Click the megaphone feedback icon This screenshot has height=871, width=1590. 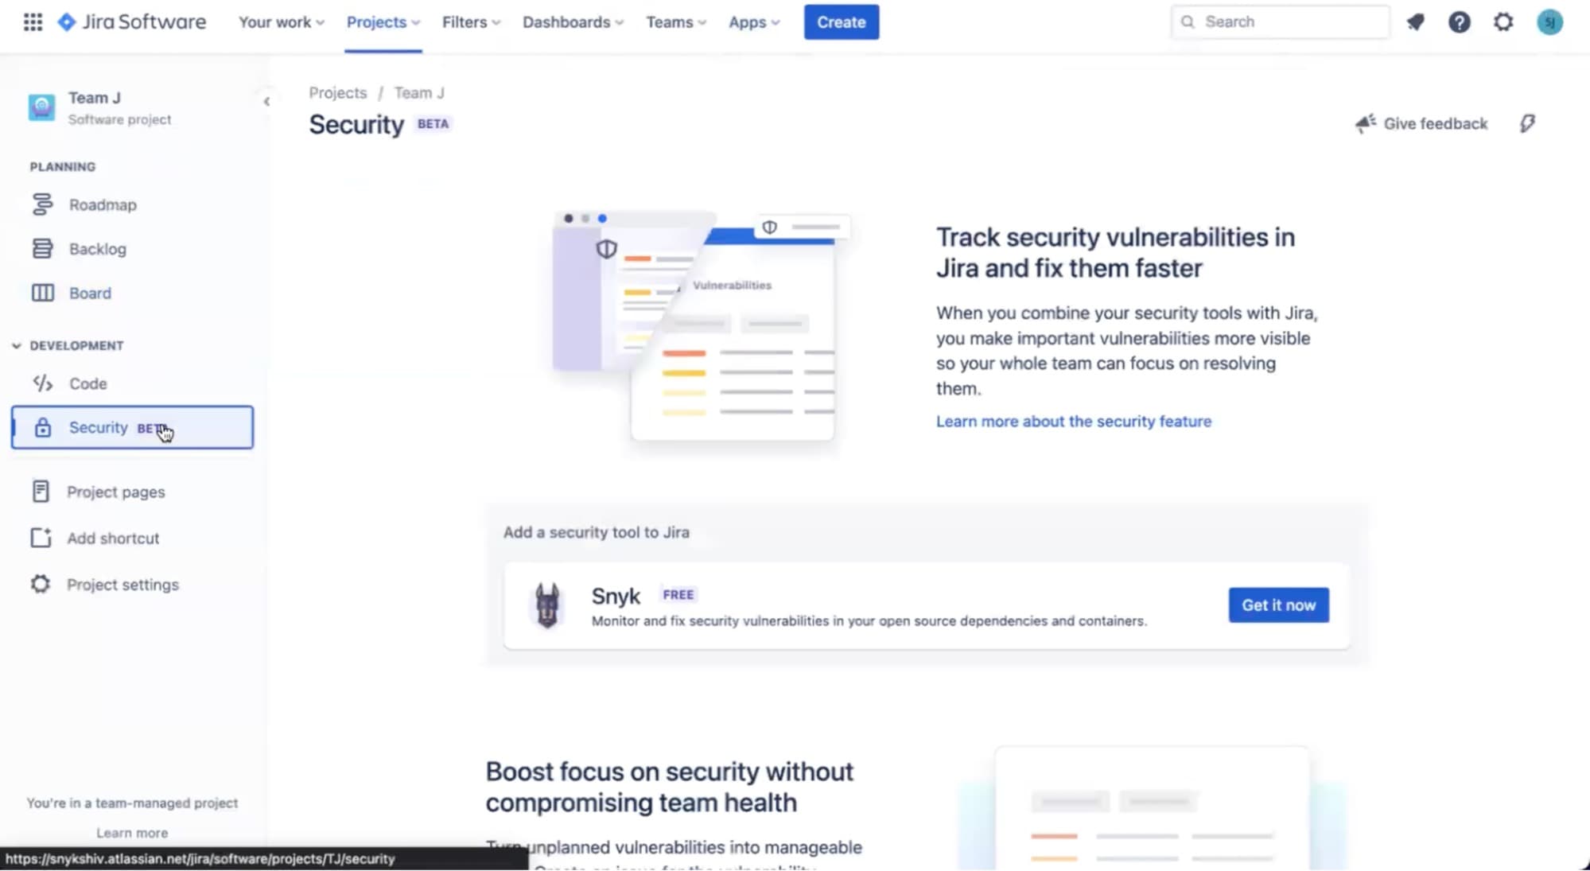1365,123
